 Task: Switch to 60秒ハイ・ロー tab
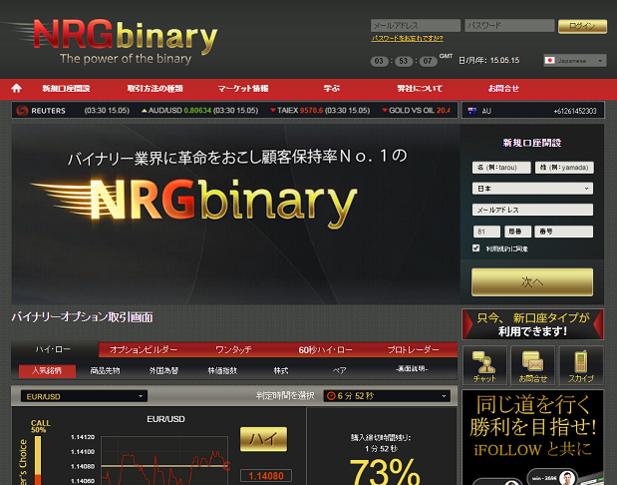[x=325, y=350]
